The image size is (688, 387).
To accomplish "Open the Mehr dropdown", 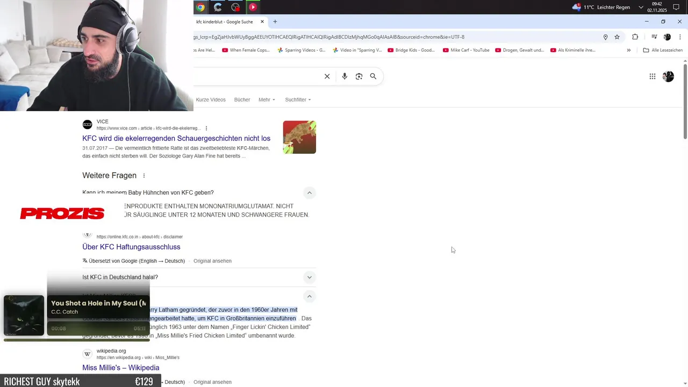I will tap(267, 99).
